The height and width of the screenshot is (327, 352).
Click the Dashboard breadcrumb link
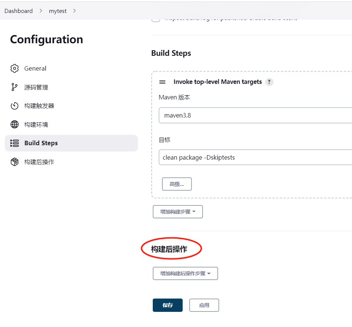tap(18, 11)
